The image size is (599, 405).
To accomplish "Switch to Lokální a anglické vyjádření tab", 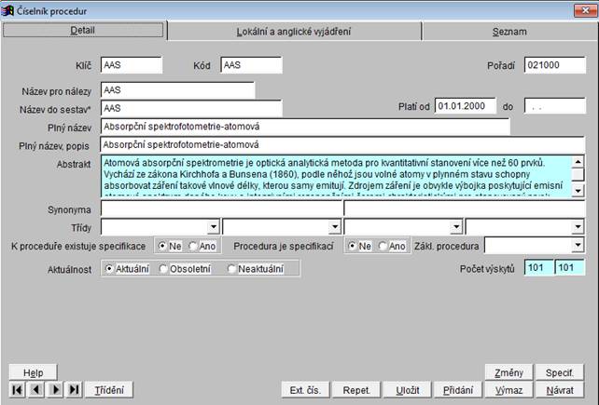I will coord(293,31).
